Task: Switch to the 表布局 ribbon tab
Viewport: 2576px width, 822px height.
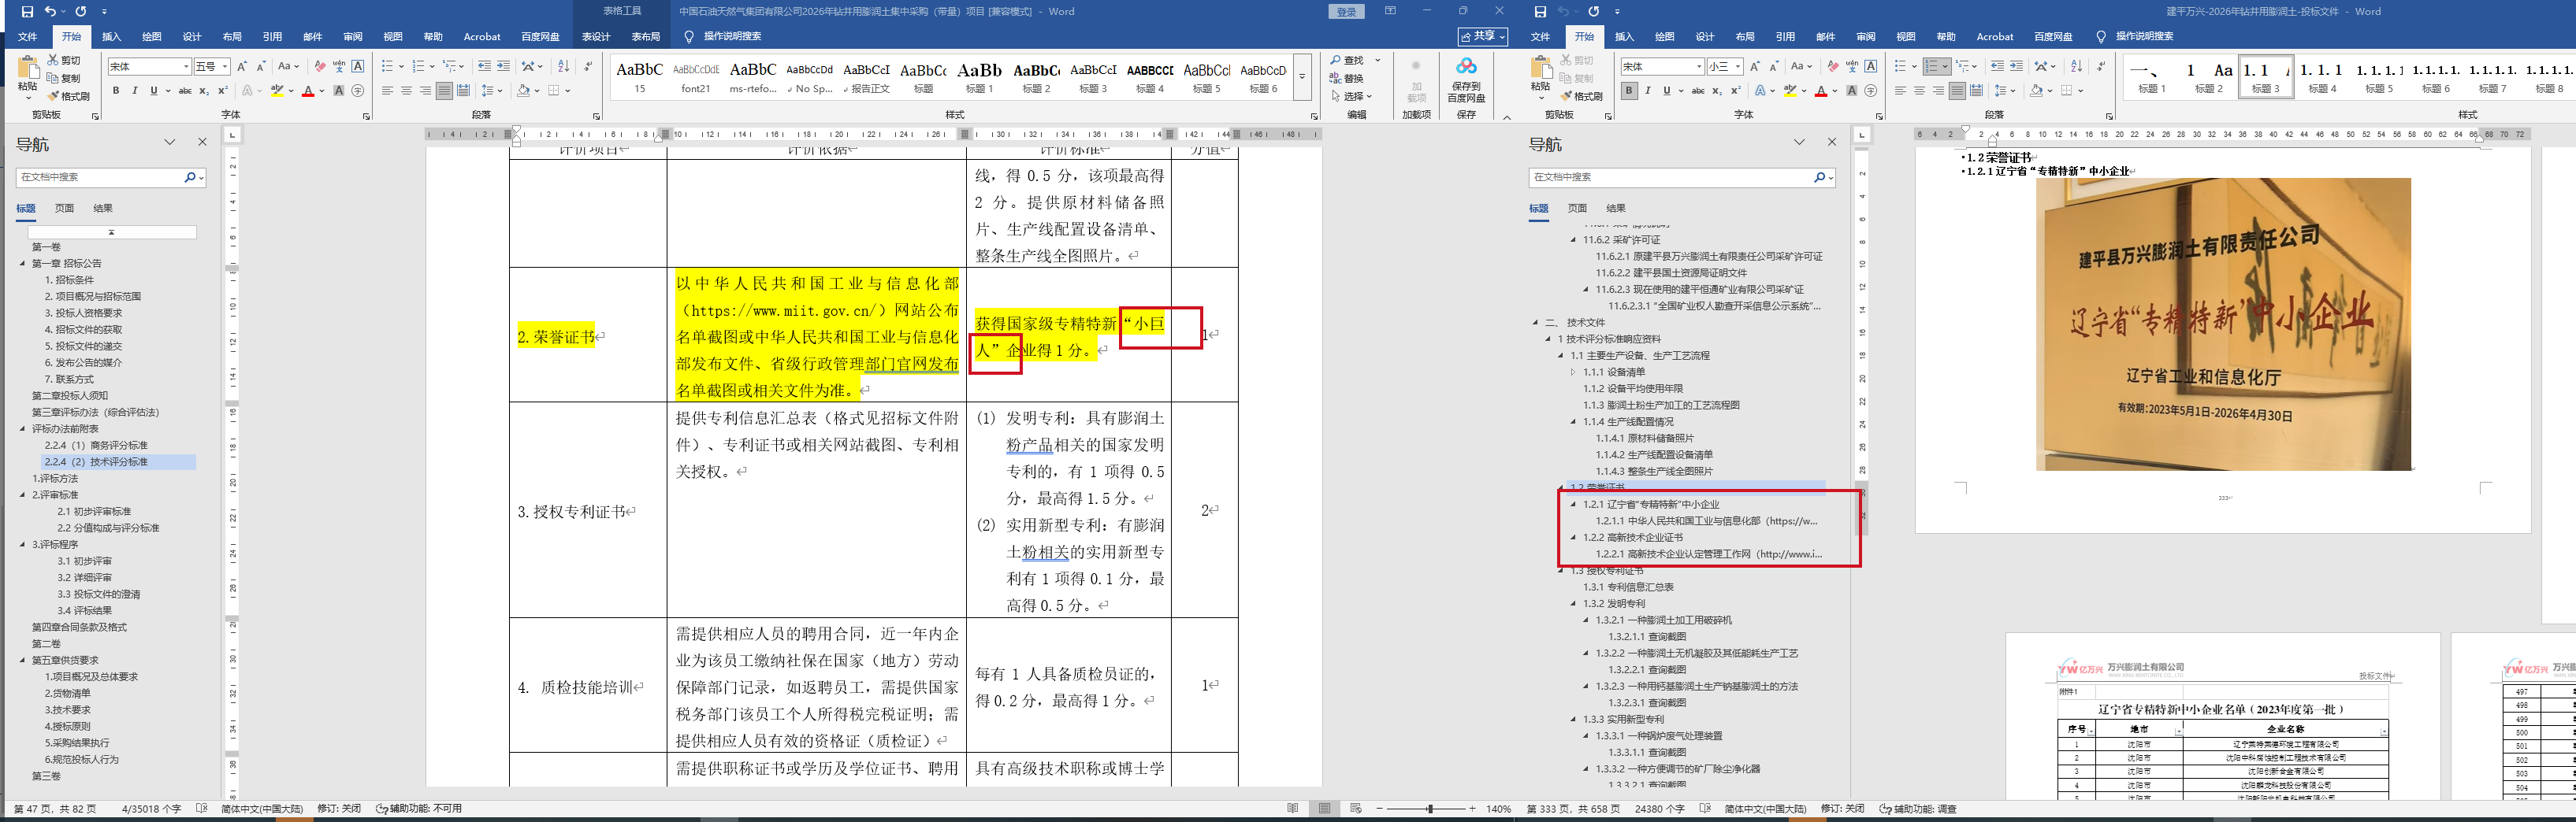Action: click(645, 37)
